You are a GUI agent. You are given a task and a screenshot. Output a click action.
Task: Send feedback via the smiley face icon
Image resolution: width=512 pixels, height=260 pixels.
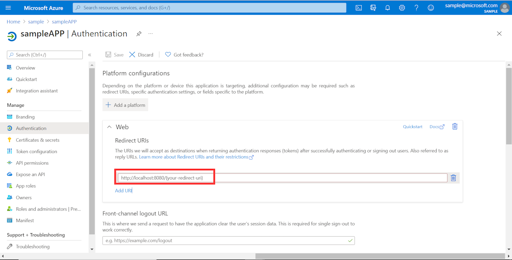point(431,7)
